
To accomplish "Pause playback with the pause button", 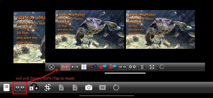I will click(103, 88).
